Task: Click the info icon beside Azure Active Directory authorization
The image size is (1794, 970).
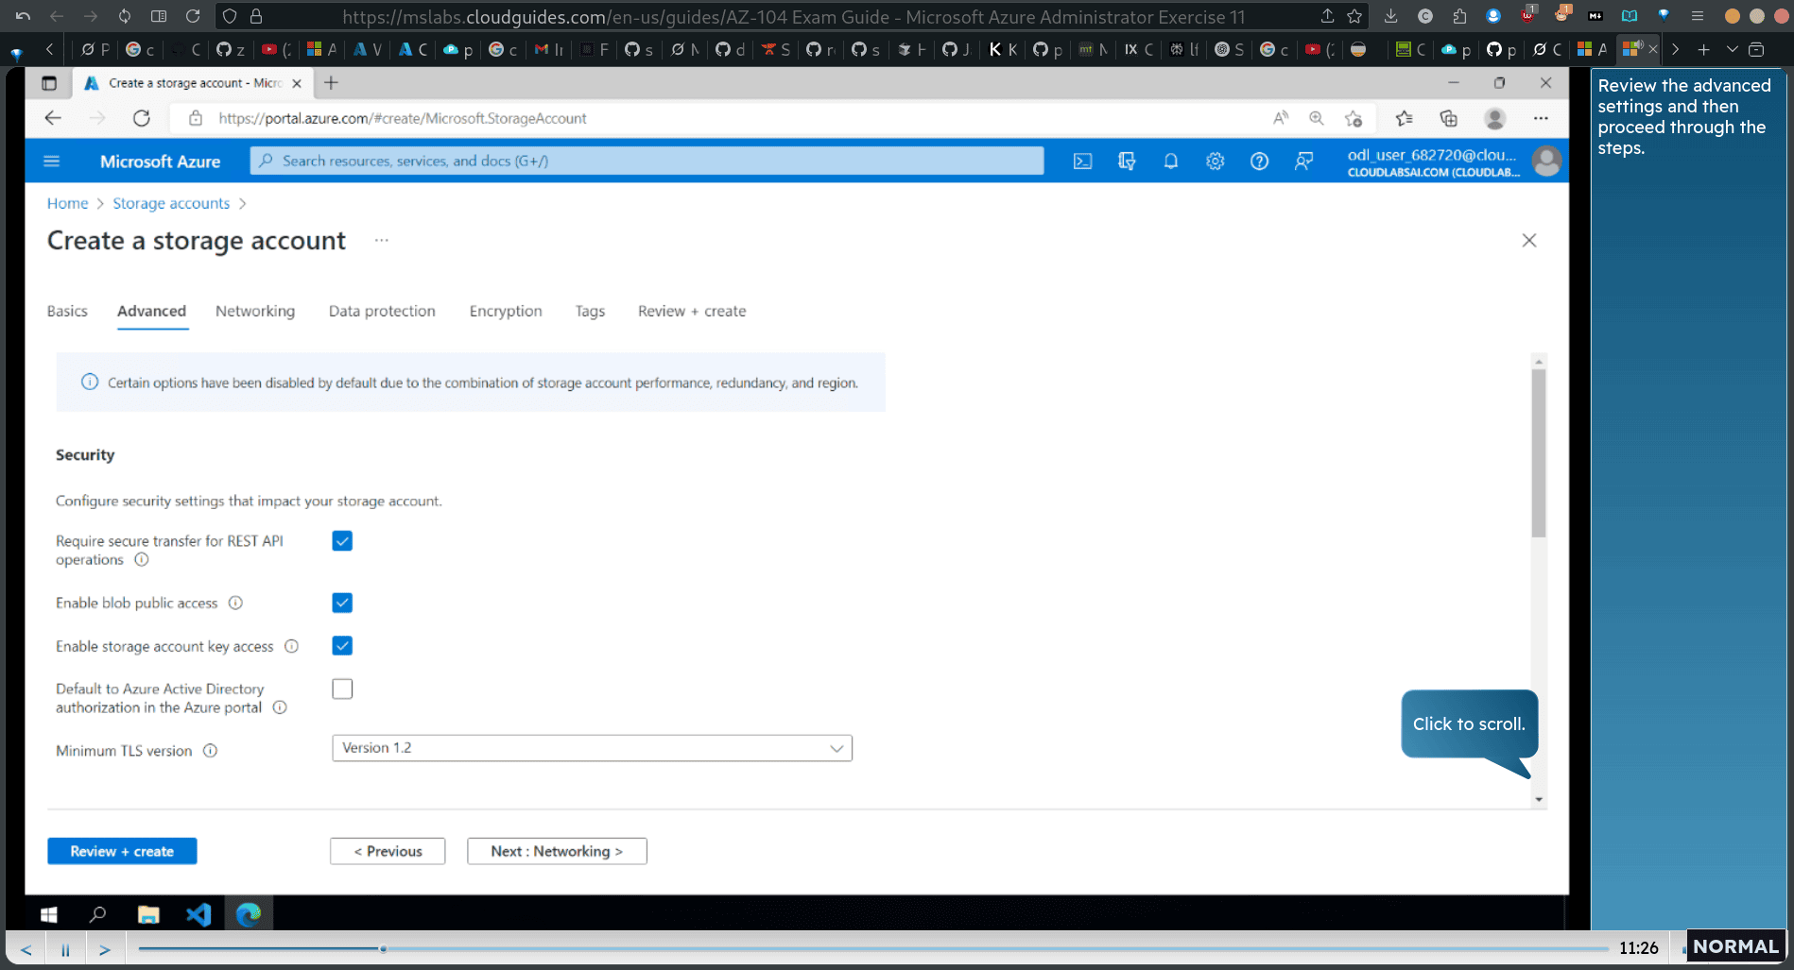Action: click(280, 707)
